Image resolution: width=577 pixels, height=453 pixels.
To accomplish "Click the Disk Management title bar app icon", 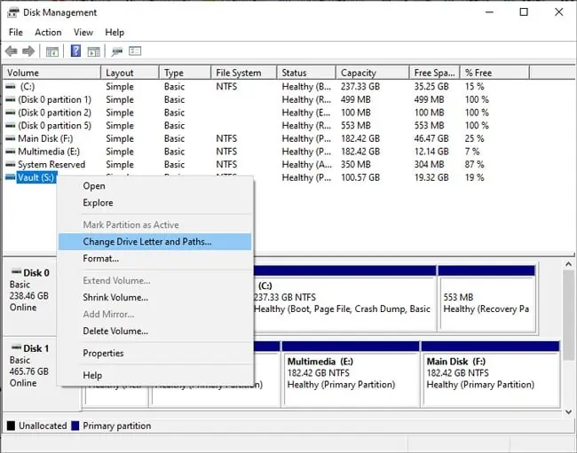I will [13, 12].
